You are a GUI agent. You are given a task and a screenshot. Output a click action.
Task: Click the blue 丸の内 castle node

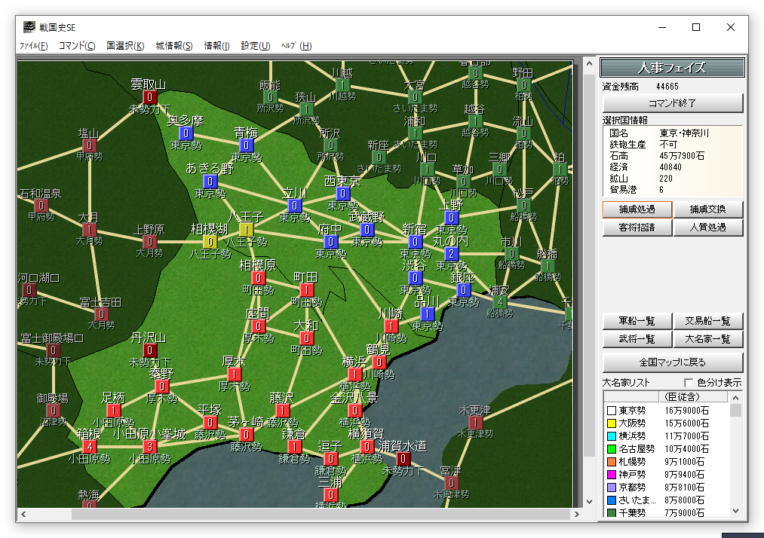[452, 254]
